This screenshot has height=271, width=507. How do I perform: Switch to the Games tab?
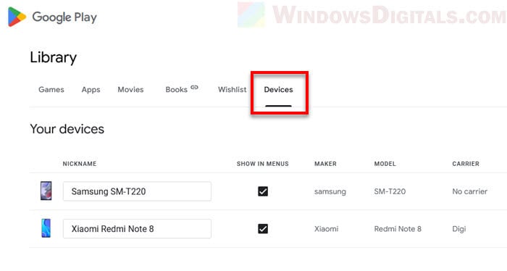[x=51, y=90]
